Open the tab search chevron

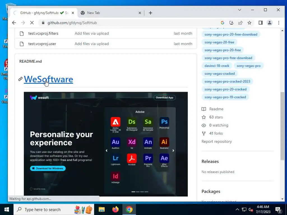(x=240, y=10)
